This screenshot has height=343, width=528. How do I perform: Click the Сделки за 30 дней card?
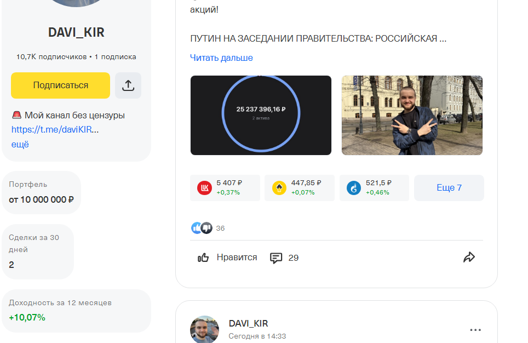click(x=38, y=251)
